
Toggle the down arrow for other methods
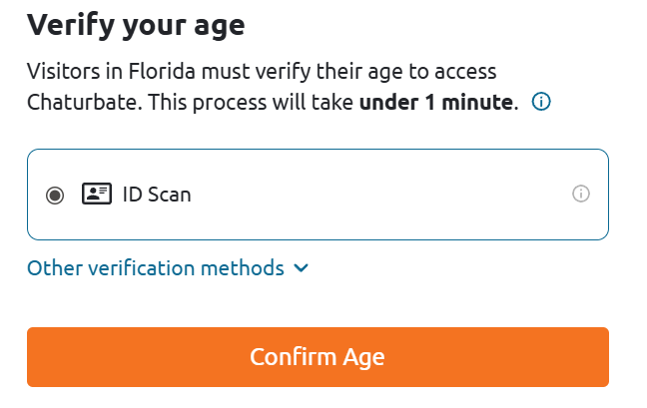[301, 268]
